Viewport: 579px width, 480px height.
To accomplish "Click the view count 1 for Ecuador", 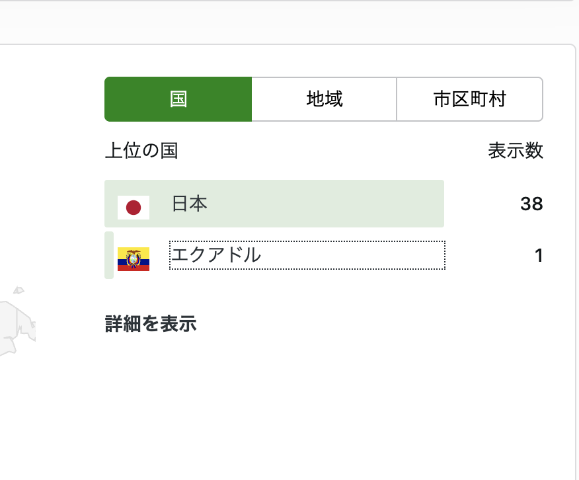I will pyautogui.click(x=539, y=256).
